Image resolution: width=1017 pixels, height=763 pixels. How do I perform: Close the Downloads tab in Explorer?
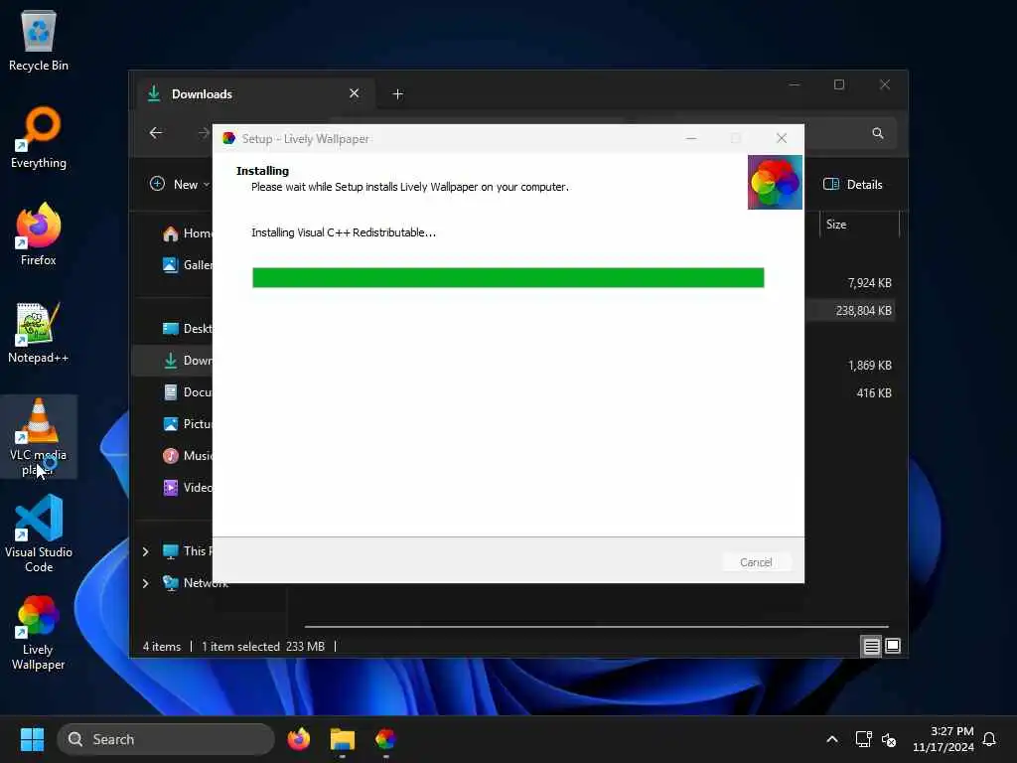(x=355, y=93)
